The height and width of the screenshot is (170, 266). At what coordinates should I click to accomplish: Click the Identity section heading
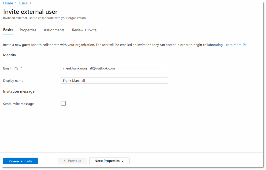point(9,55)
